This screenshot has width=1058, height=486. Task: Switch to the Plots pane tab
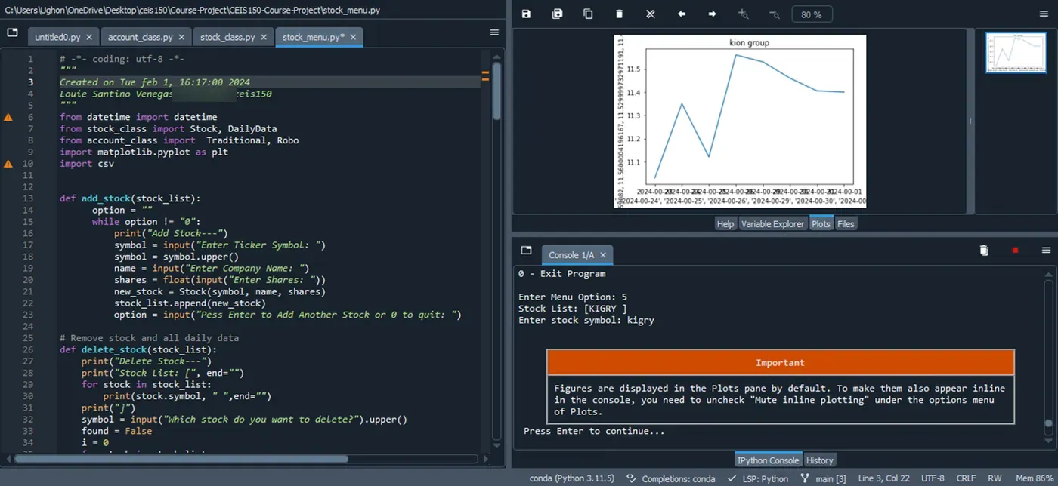(x=821, y=223)
